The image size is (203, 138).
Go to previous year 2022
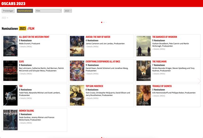(5, 18)
